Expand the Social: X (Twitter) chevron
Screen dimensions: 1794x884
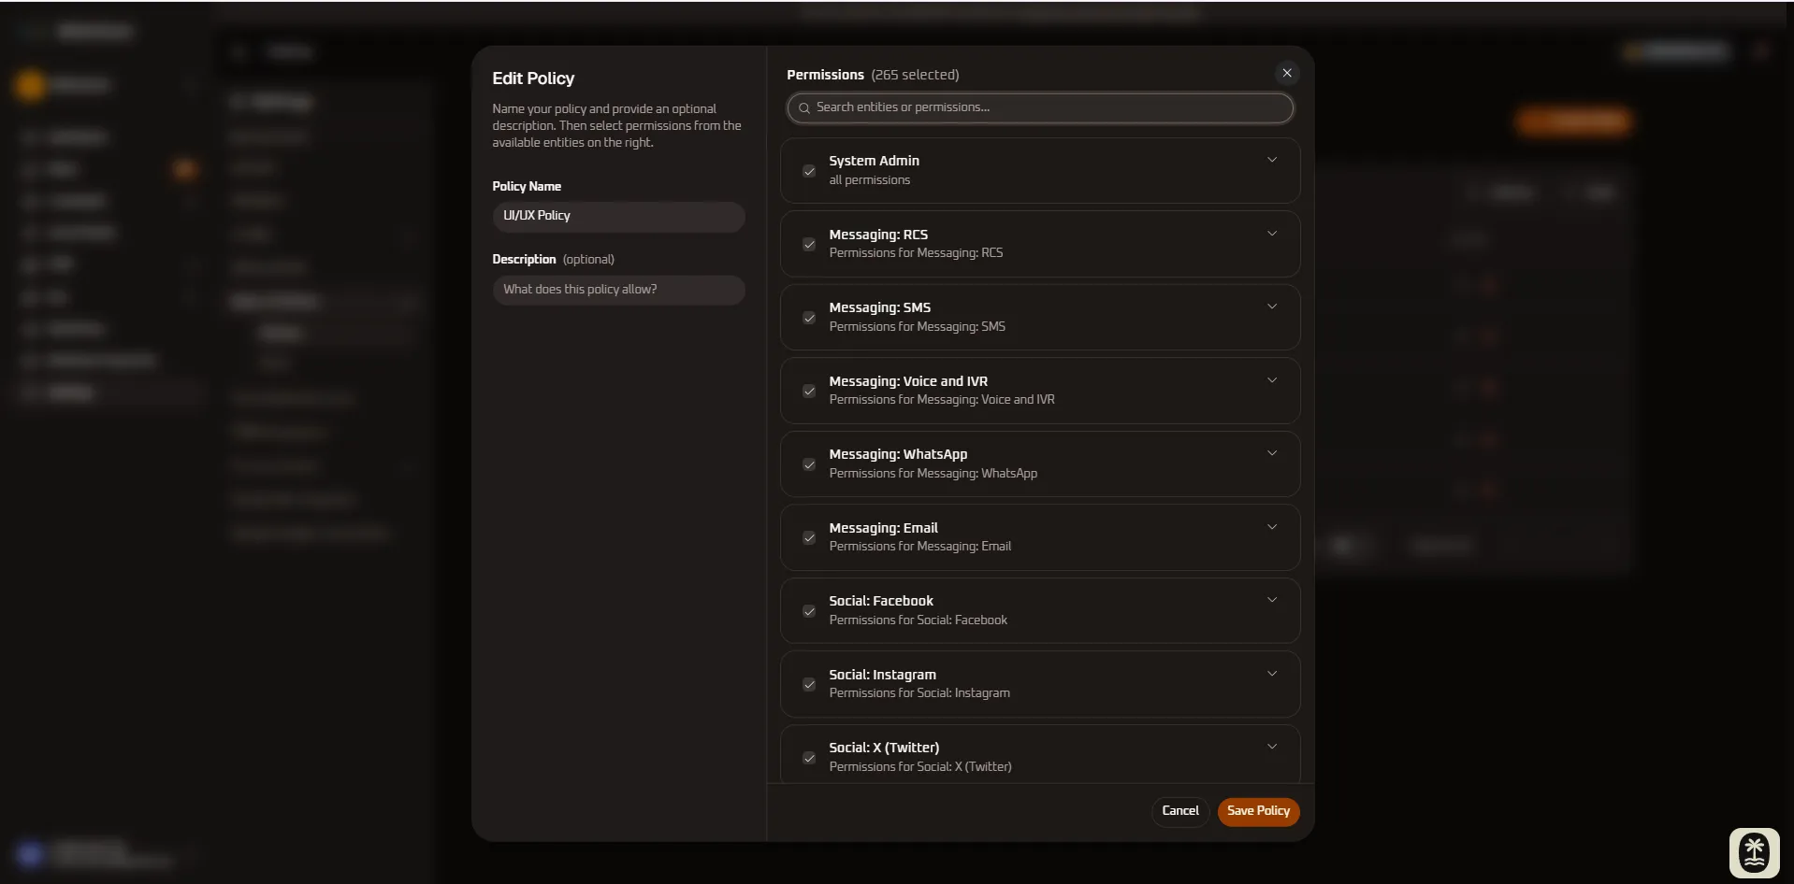[x=1272, y=747]
